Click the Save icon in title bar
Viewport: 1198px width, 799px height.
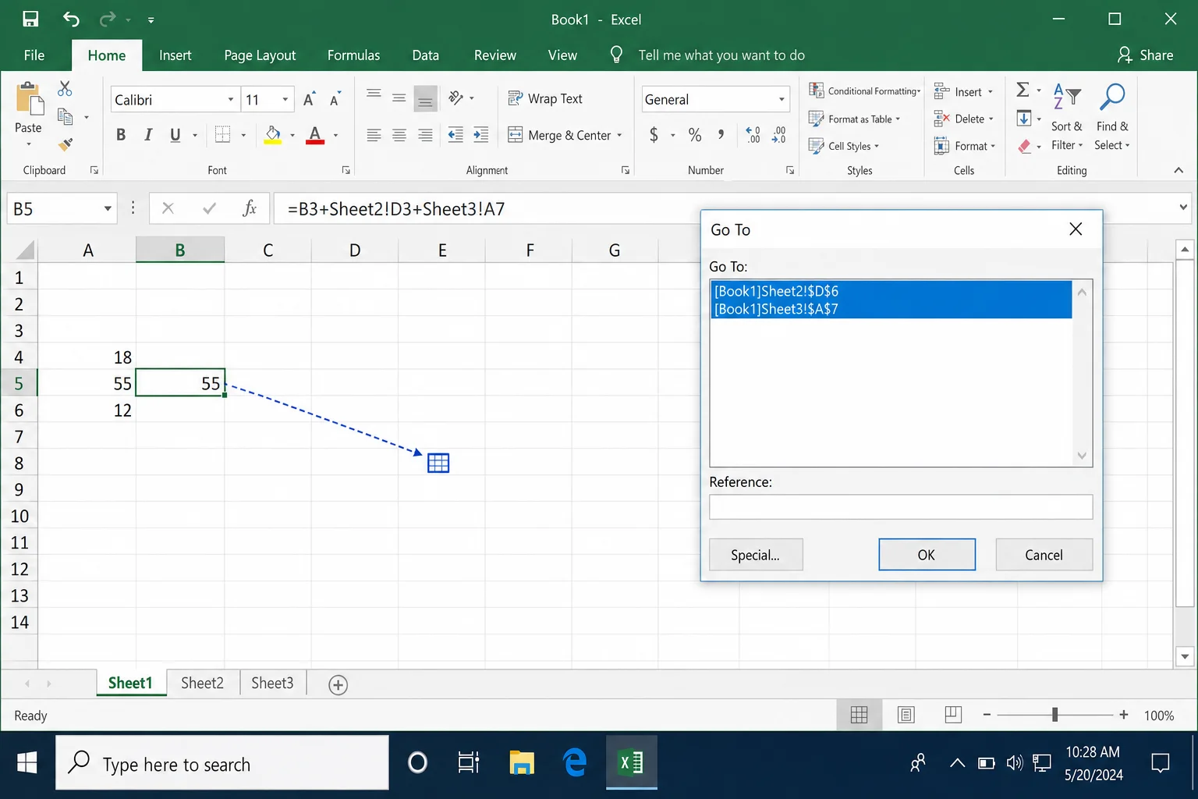pos(30,20)
